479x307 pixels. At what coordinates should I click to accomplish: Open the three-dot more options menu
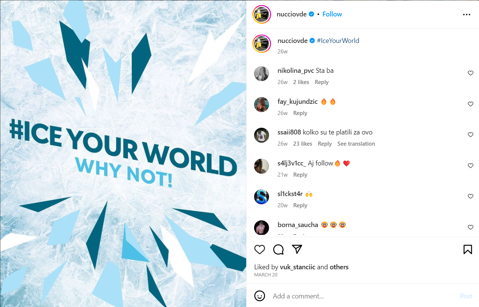tap(467, 15)
